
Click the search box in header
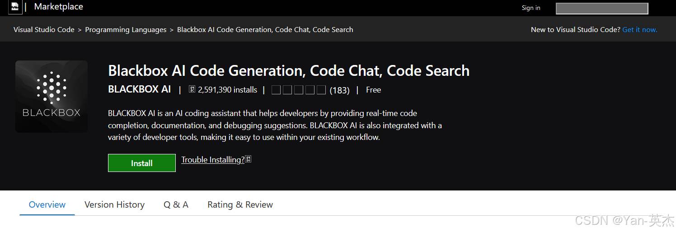(602, 8)
